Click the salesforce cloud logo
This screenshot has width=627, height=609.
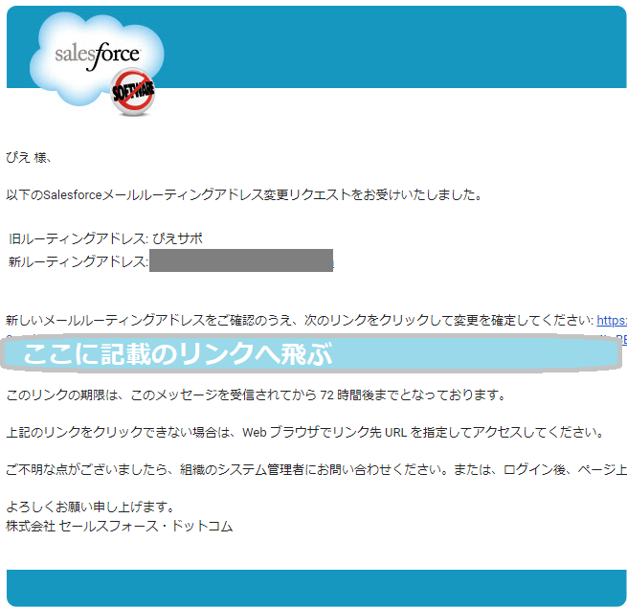97,58
